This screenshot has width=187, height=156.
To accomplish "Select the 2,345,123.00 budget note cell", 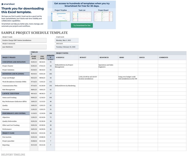I will [x=89, y=78].
